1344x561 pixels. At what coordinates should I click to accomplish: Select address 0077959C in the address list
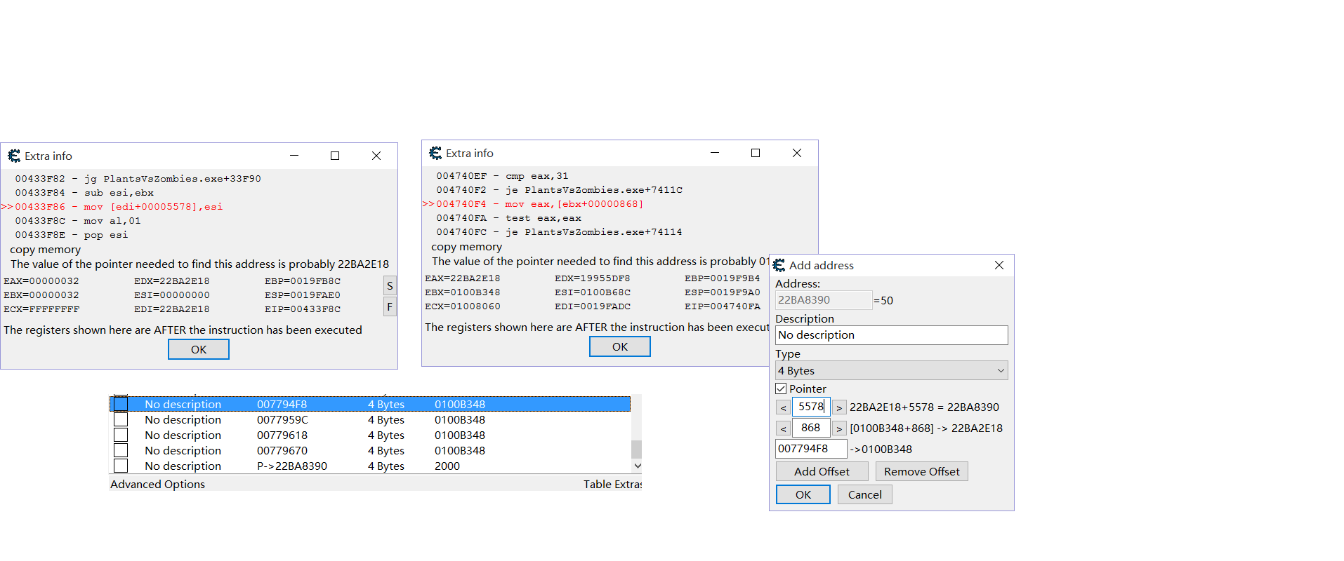pyautogui.click(x=282, y=419)
